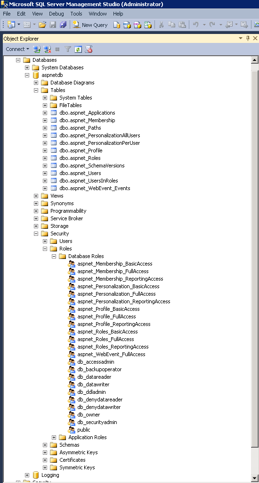
Task: Toggle the Object Explorer auto-hide pin
Action: pos(248,38)
